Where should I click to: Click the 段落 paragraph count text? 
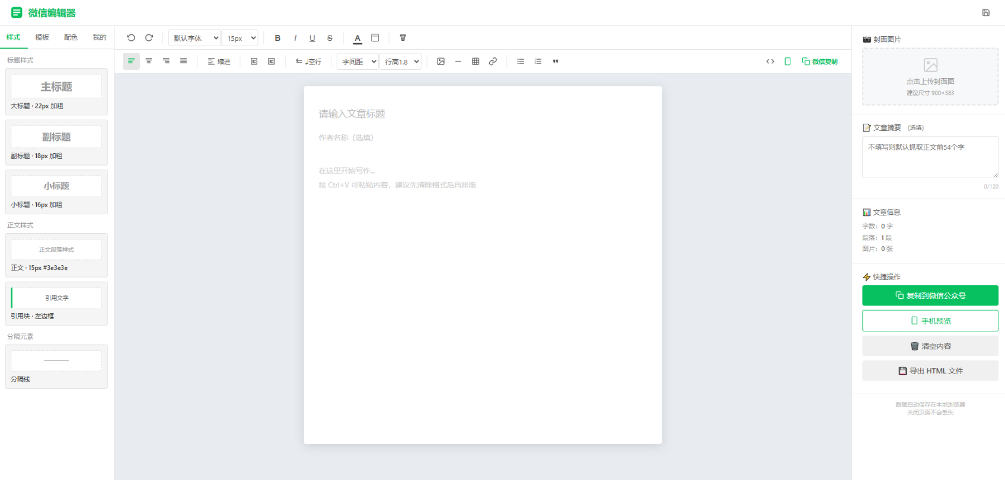(x=877, y=238)
